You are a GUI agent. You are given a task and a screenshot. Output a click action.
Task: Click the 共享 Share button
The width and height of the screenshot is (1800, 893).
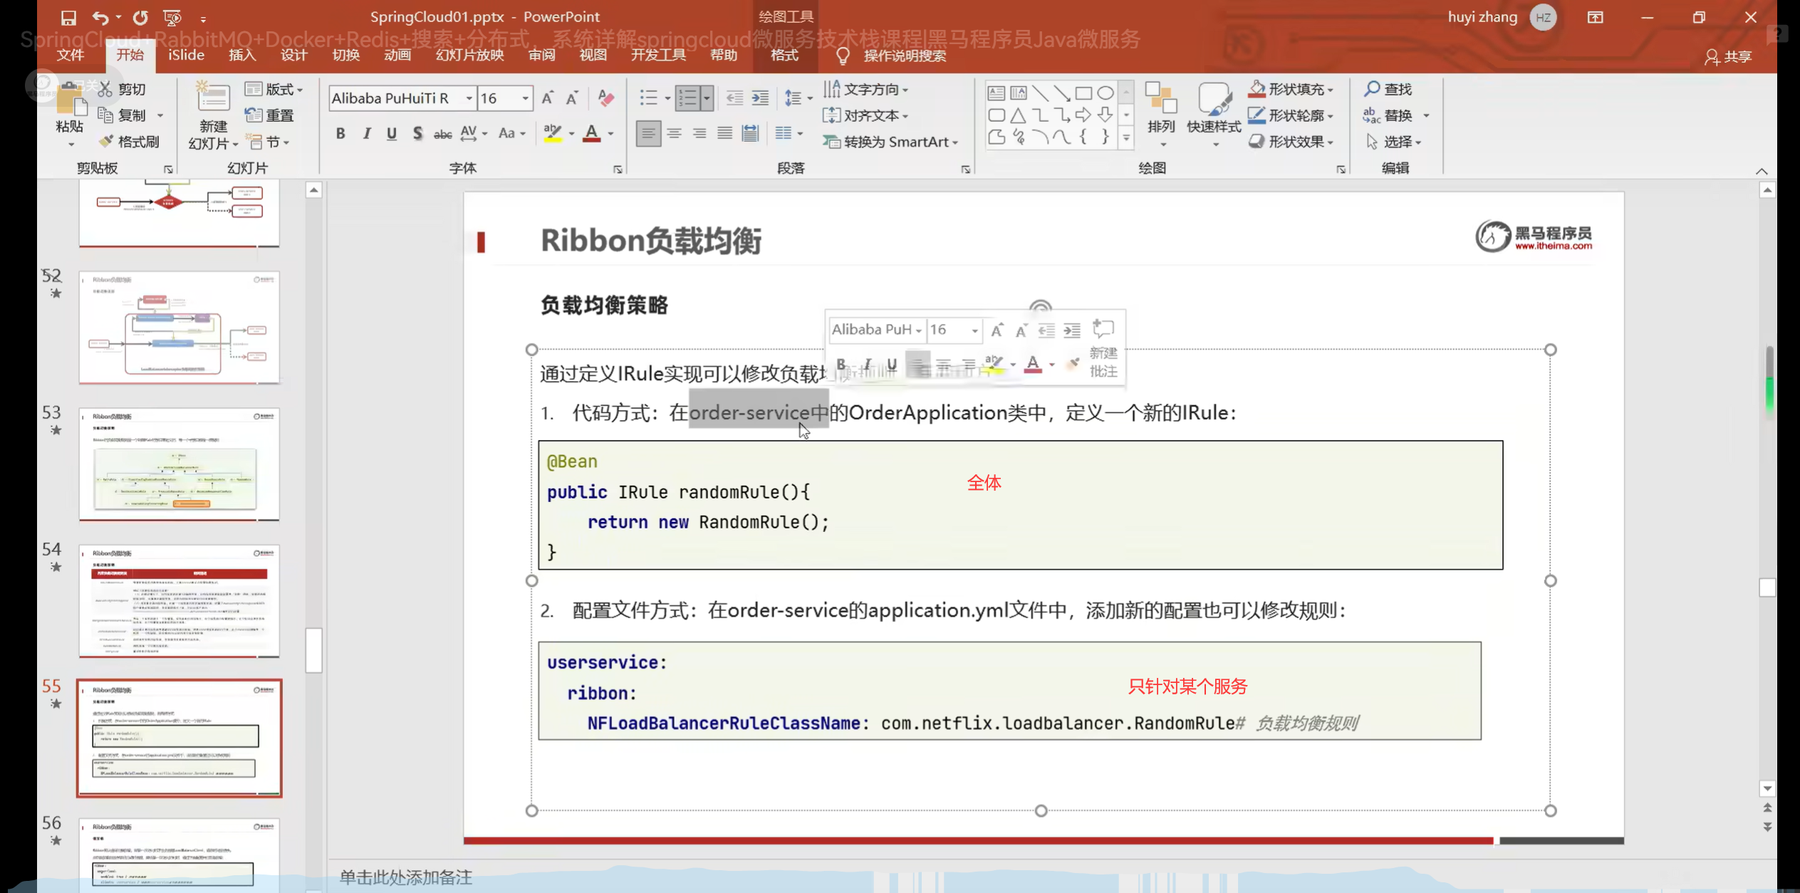(x=1729, y=56)
